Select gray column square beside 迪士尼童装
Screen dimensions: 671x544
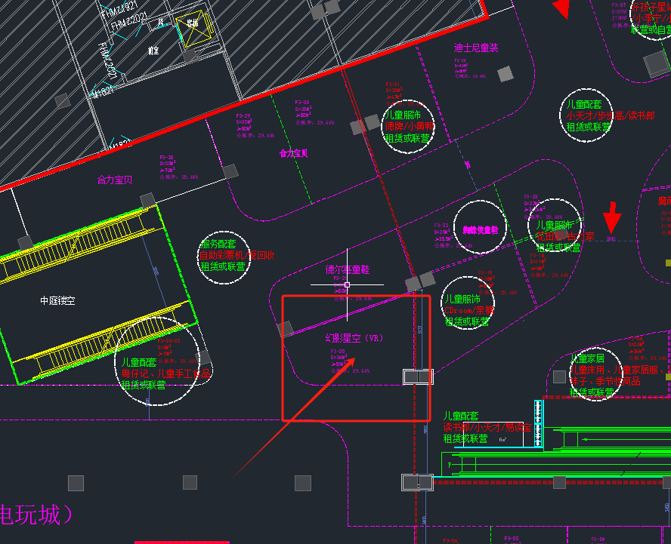click(x=505, y=73)
